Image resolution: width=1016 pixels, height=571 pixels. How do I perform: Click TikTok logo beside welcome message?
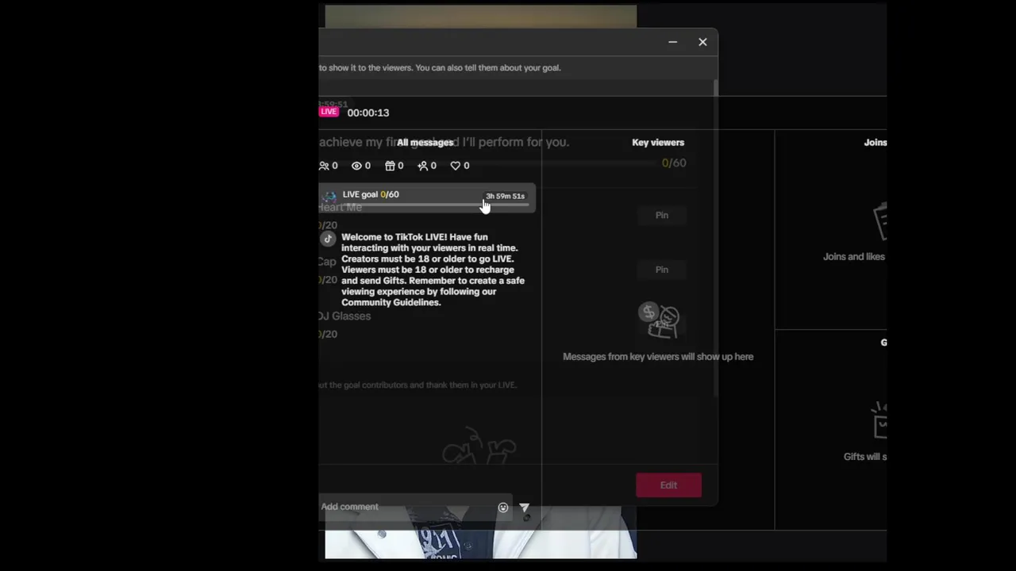328,238
